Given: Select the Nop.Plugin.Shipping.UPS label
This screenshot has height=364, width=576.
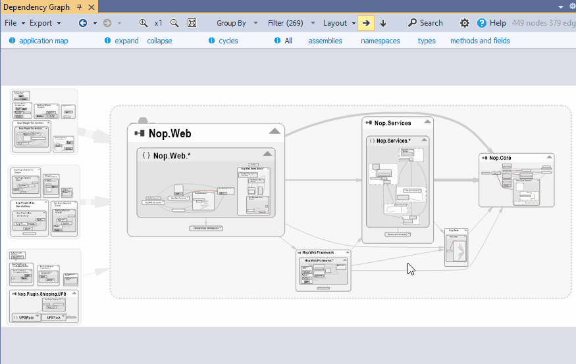Looking at the screenshot, I should [42, 294].
